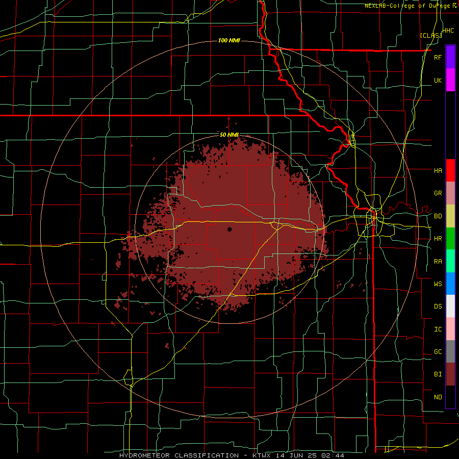The width and height of the screenshot is (459, 459).
Task: Click the dark green HR swatch
Action: tap(450, 239)
